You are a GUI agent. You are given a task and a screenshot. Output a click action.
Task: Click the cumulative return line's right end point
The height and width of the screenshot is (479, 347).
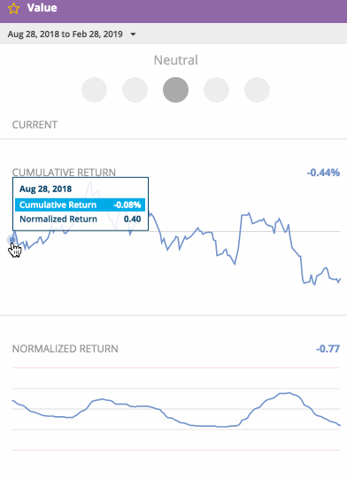pos(340,279)
